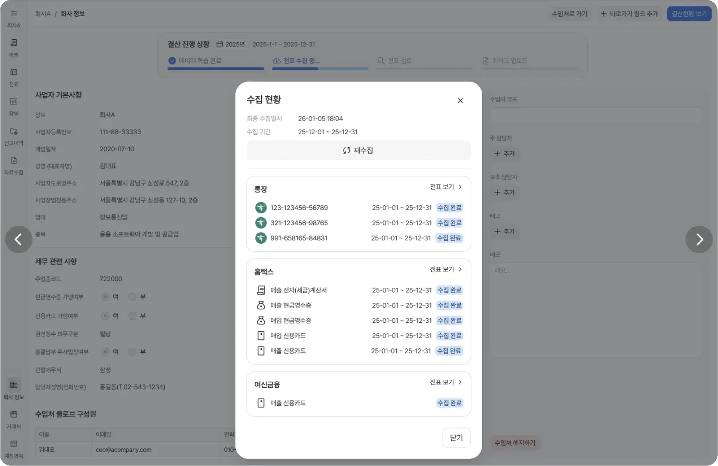This screenshot has height=466, width=718.
Task: Open the 증빙 sidebar icon
Action: click(14, 43)
